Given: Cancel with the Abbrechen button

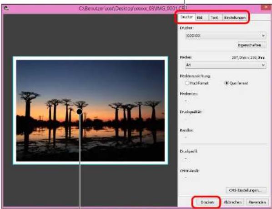Looking at the screenshot, I should pos(232,202).
